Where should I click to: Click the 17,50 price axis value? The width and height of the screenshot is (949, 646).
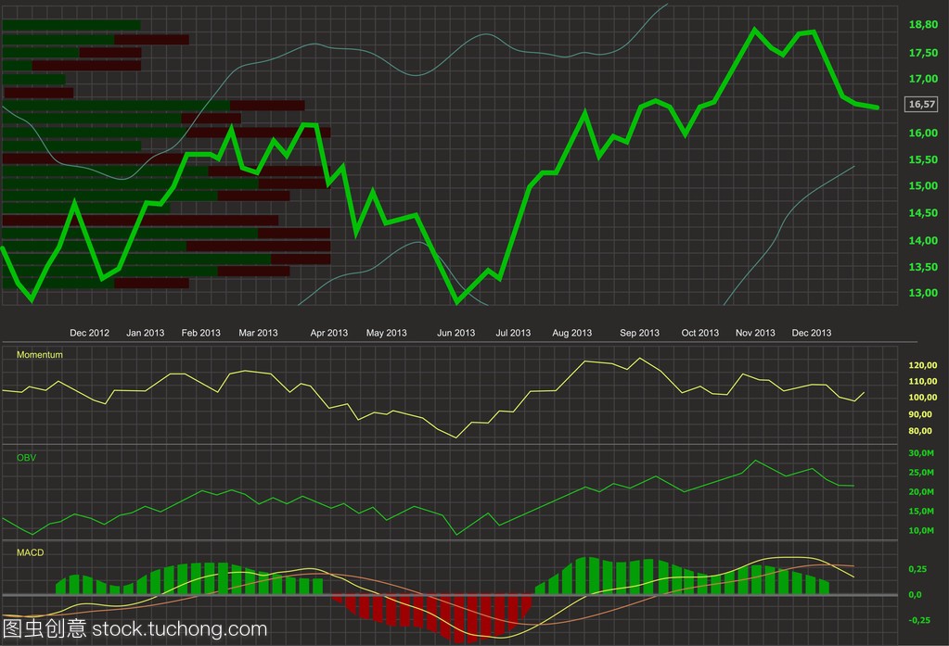(923, 53)
